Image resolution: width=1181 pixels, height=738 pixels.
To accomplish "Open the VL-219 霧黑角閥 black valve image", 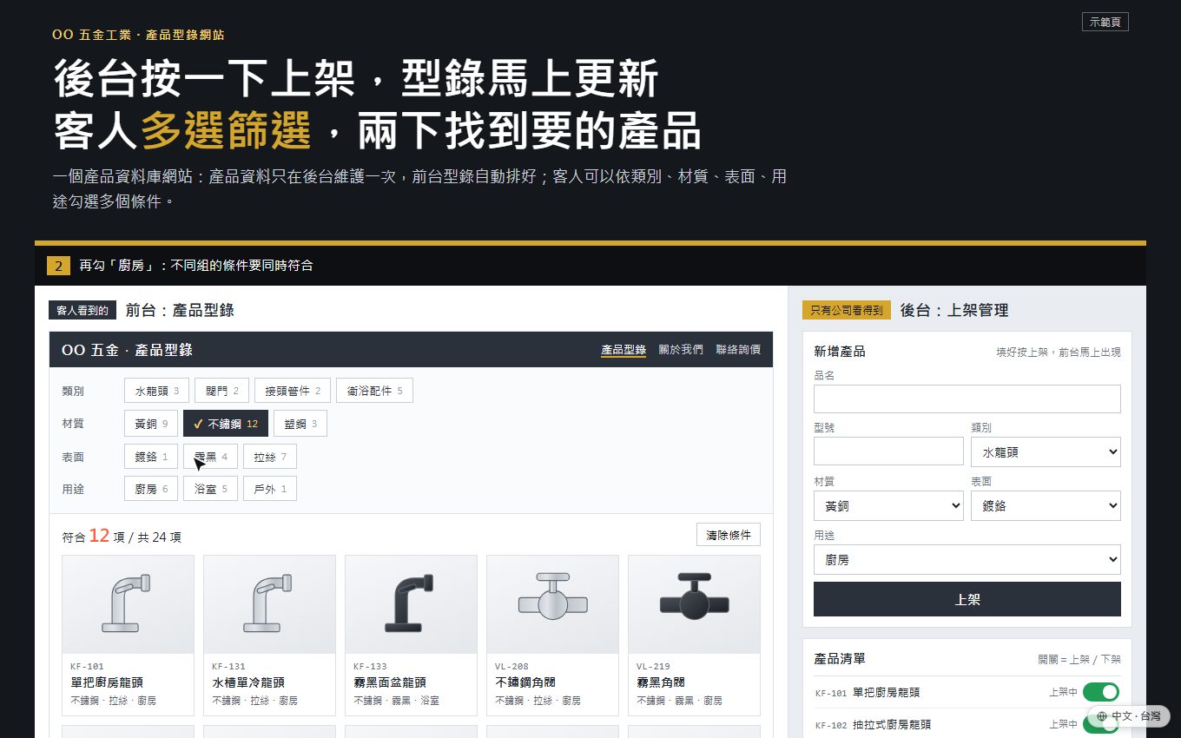I will pyautogui.click(x=695, y=604).
